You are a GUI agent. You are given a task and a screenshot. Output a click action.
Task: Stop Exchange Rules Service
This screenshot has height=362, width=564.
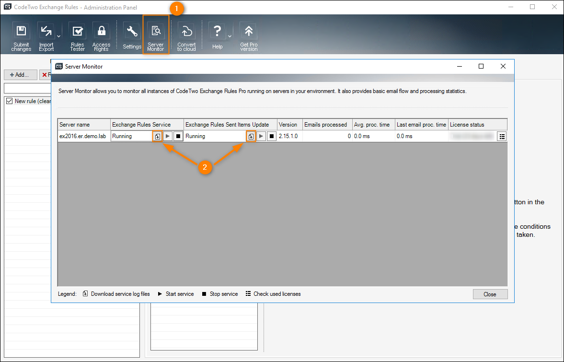(178, 136)
